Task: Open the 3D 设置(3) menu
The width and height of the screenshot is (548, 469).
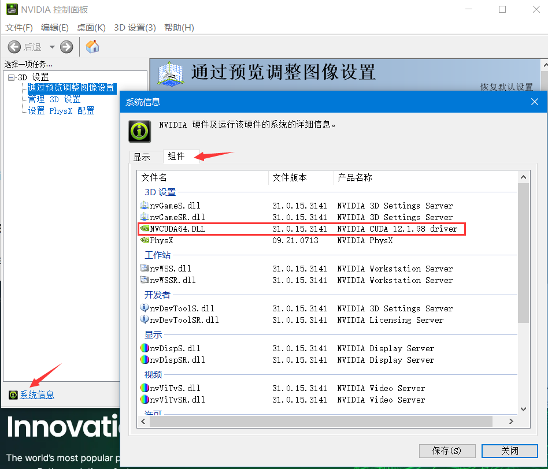Action: tap(135, 28)
